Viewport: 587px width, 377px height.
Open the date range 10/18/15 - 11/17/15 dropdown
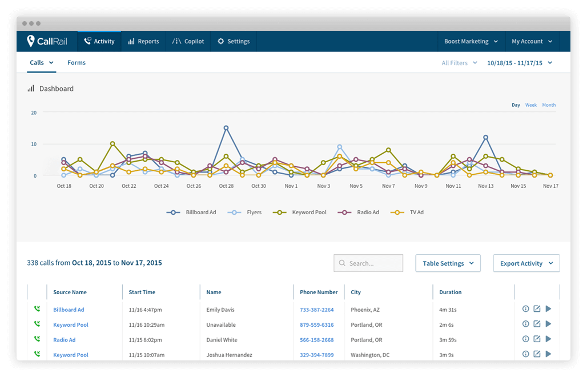click(520, 63)
